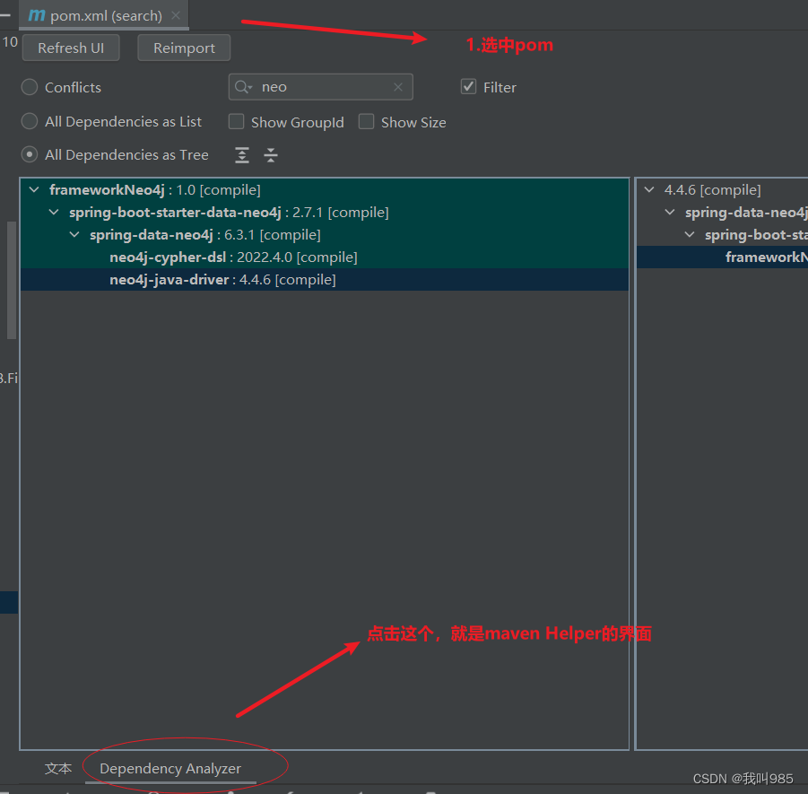The width and height of the screenshot is (808, 794).
Task: Click the Refresh UI button
Action: [70, 47]
